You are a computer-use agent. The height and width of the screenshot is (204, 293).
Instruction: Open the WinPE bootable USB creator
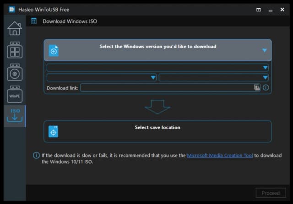pyautogui.click(x=15, y=94)
